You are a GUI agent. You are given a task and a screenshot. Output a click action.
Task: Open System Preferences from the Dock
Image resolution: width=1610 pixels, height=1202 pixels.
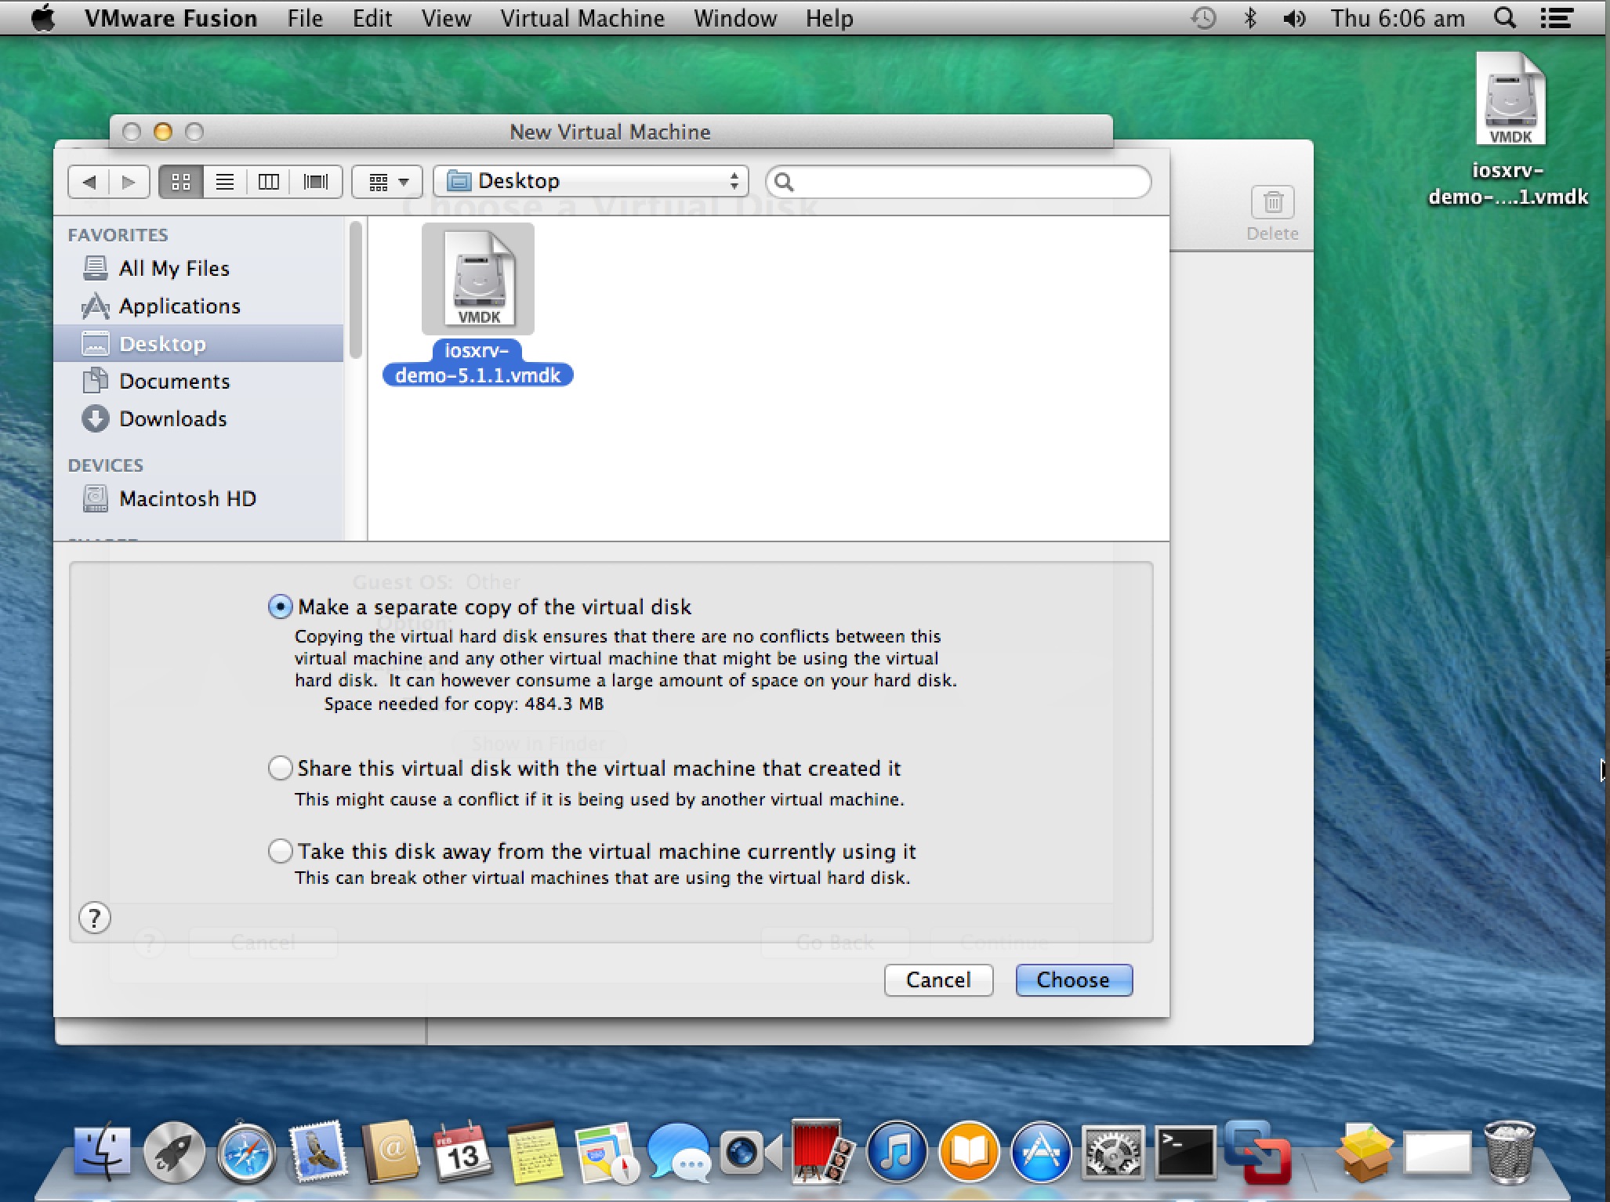(x=1113, y=1152)
